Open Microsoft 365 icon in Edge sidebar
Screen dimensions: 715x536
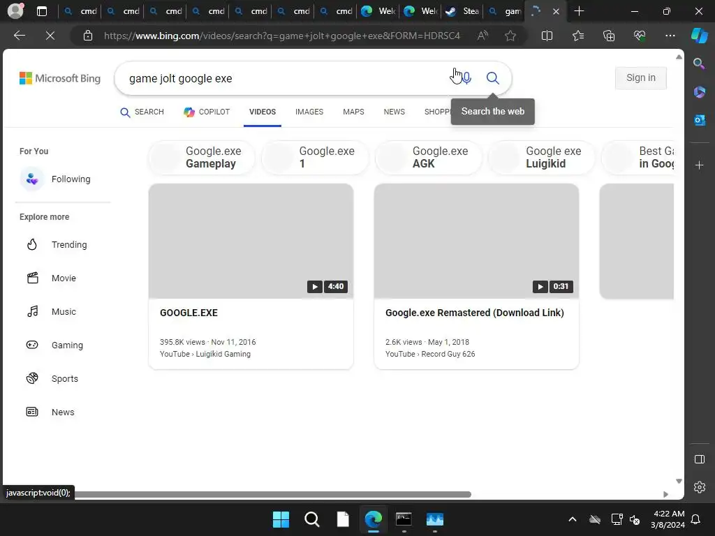(699, 92)
